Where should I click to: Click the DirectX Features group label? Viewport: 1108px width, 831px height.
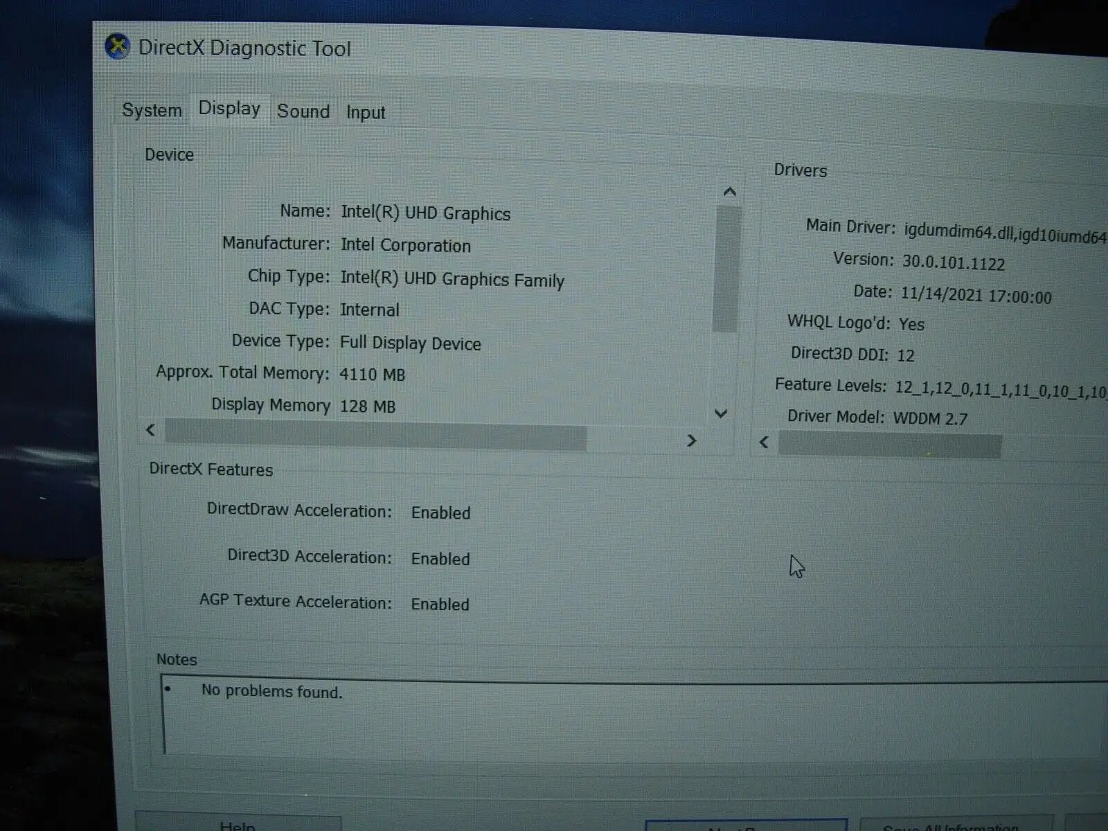(211, 470)
